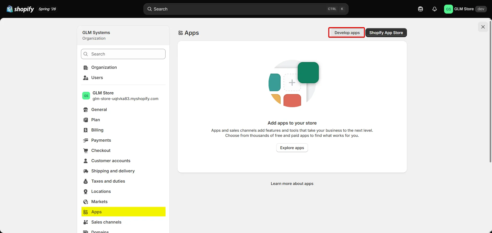The image size is (492, 233).
Task: Focus the settings sidebar search field
Action: [x=123, y=54]
